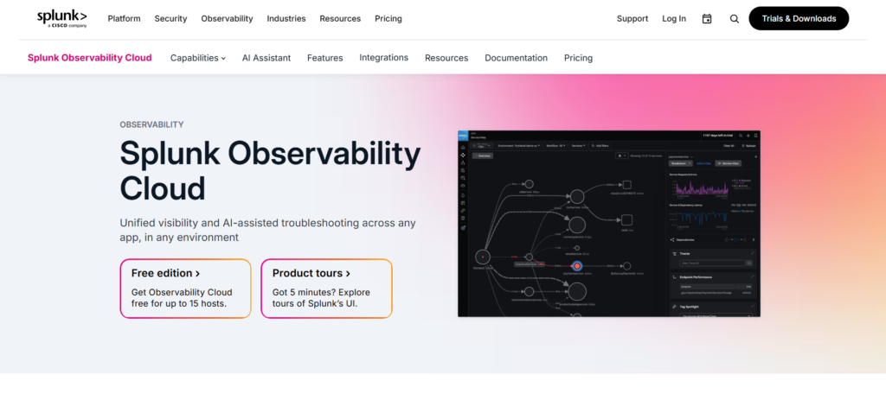Open the Integrations tab
The height and width of the screenshot is (400, 886).
point(383,58)
